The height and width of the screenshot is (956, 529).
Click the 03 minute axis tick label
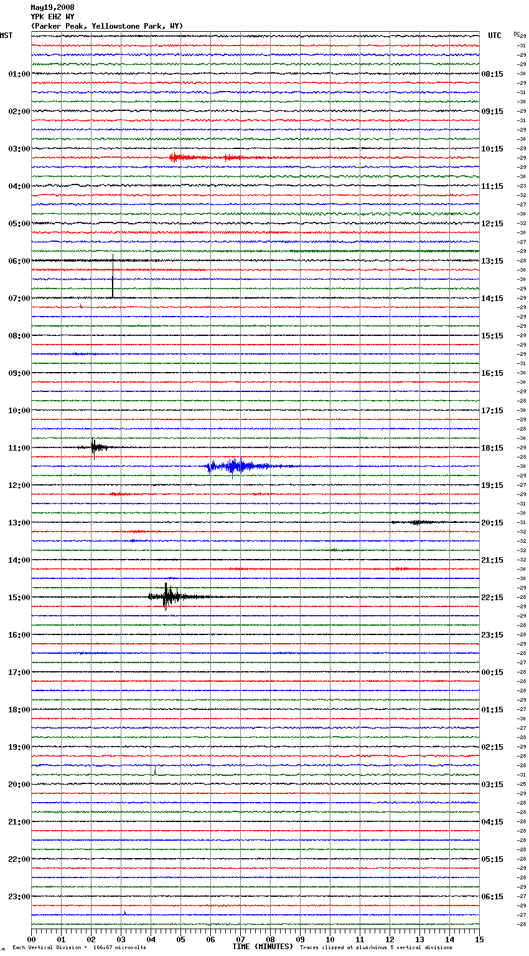(121, 939)
